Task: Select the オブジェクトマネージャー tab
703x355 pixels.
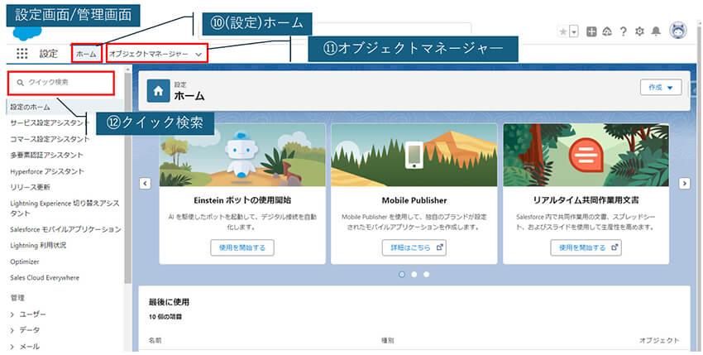Action: click(x=149, y=54)
